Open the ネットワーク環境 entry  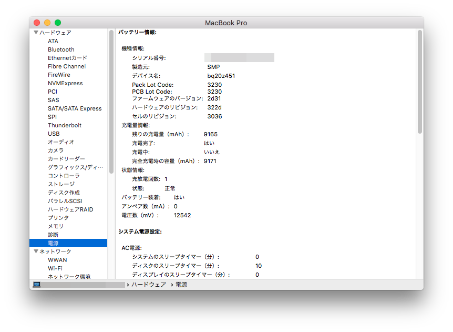click(x=69, y=276)
